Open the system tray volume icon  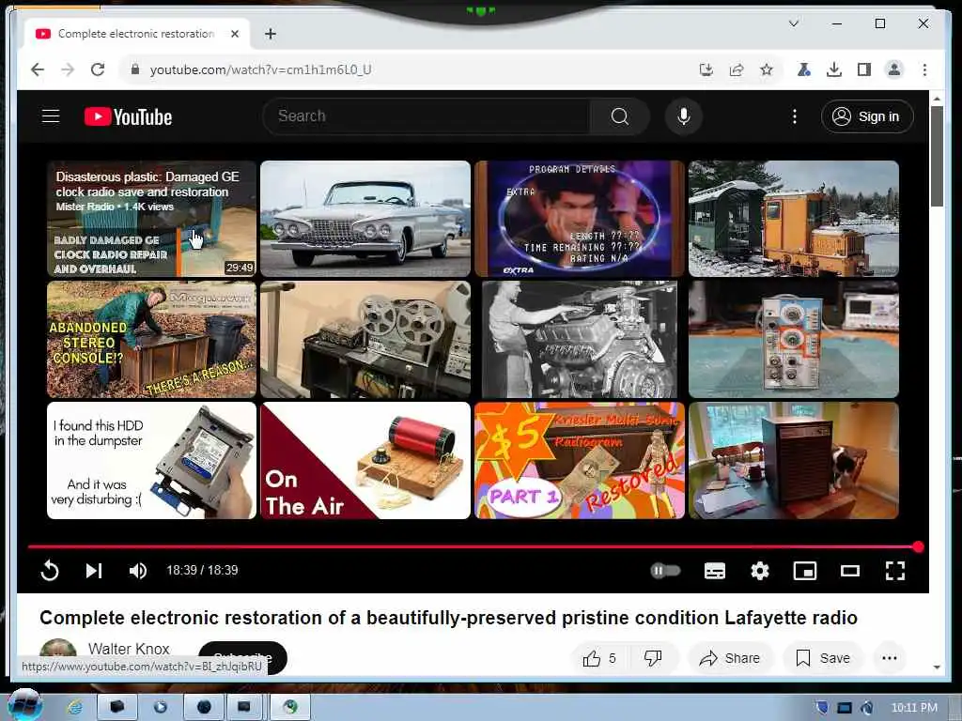pos(868,708)
